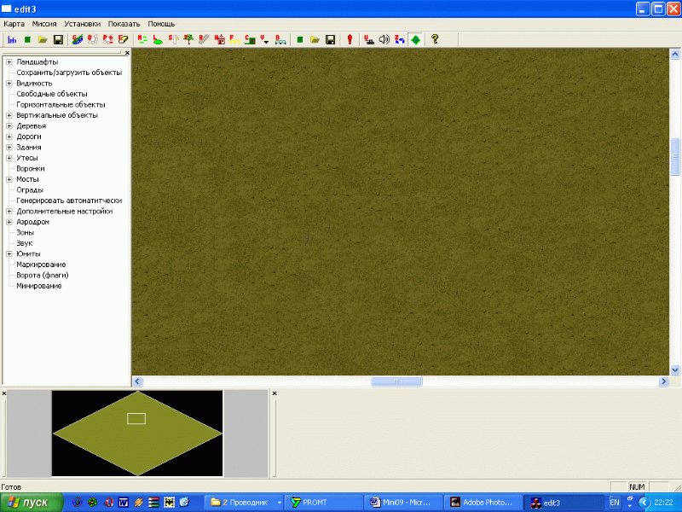This screenshot has width=682, height=512.
Task: Select the M toolbar icon
Action: pos(142,39)
